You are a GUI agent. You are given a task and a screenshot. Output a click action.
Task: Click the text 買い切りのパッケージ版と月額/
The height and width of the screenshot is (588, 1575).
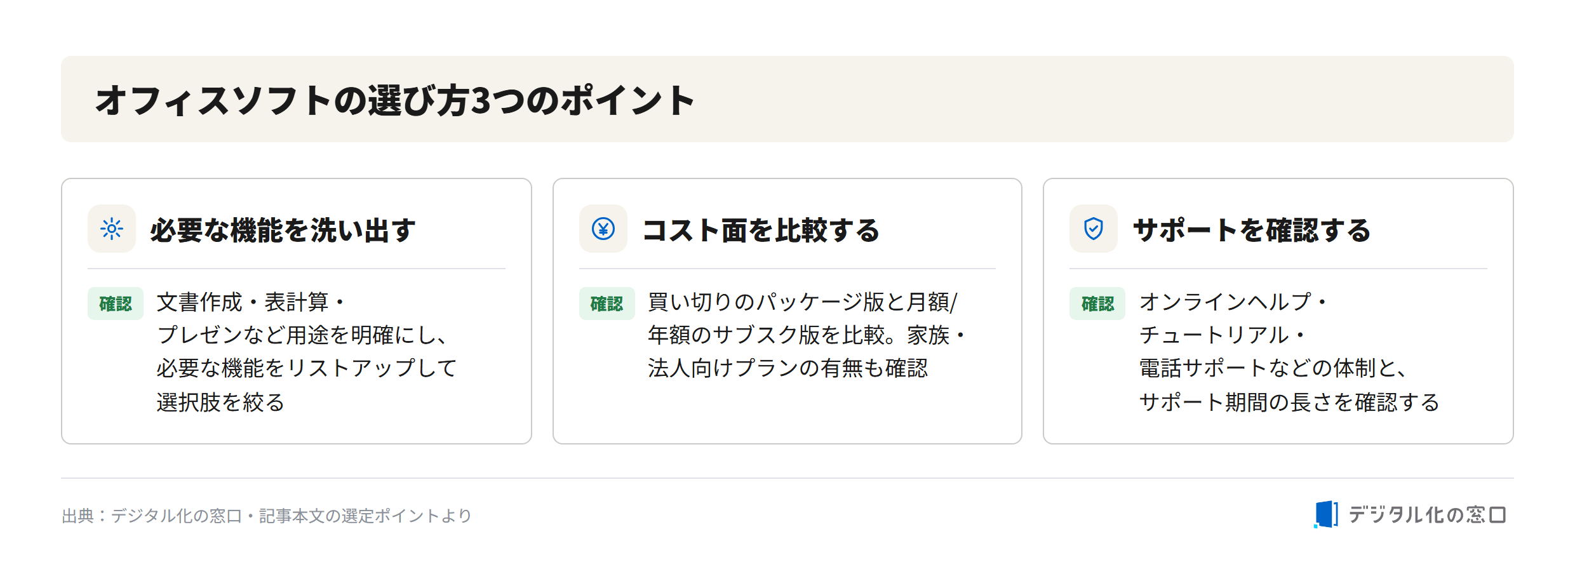tap(803, 302)
